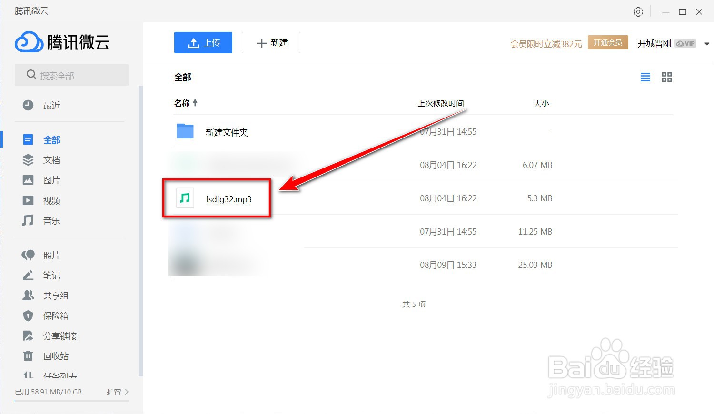Click the 08月09日 15:33 date cell

[448, 265]
